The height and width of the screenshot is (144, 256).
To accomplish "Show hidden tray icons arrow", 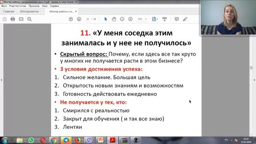I will click(x=232, y=140).
